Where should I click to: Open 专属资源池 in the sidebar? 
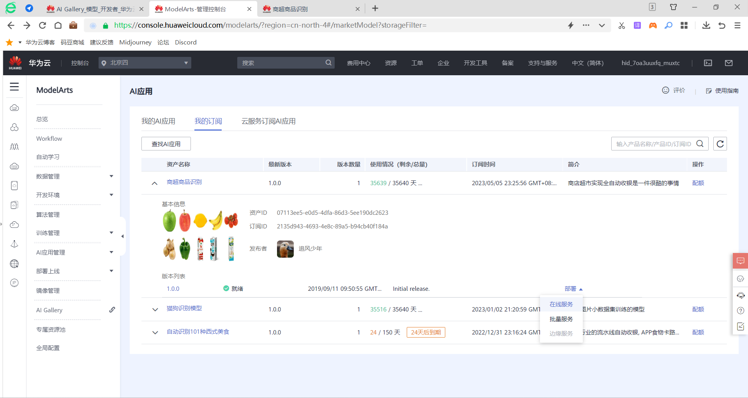click(51, 329)
